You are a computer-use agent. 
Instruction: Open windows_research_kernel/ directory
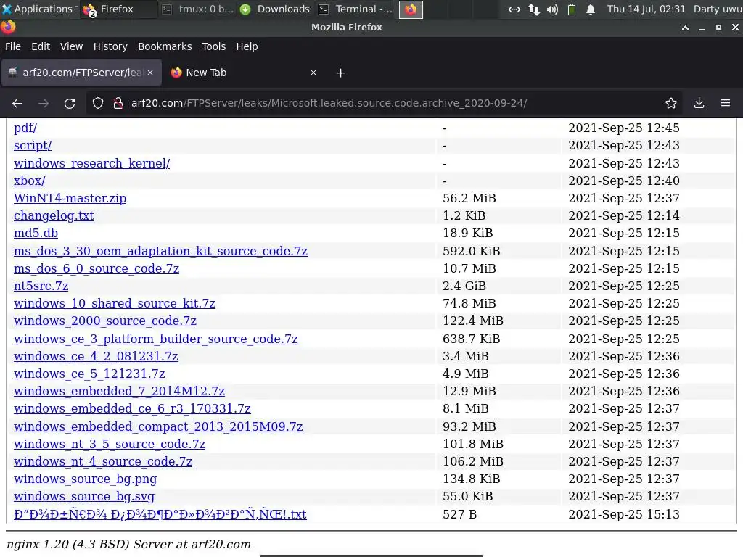click(91, 163)
